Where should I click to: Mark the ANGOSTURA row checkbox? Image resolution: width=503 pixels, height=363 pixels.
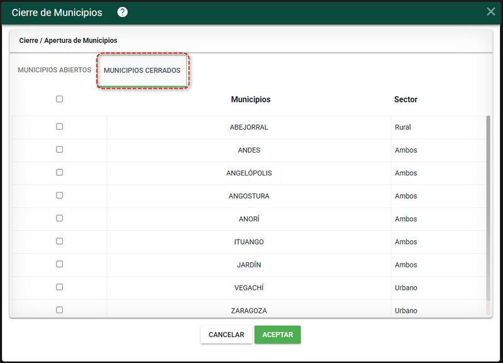point(59,195)
